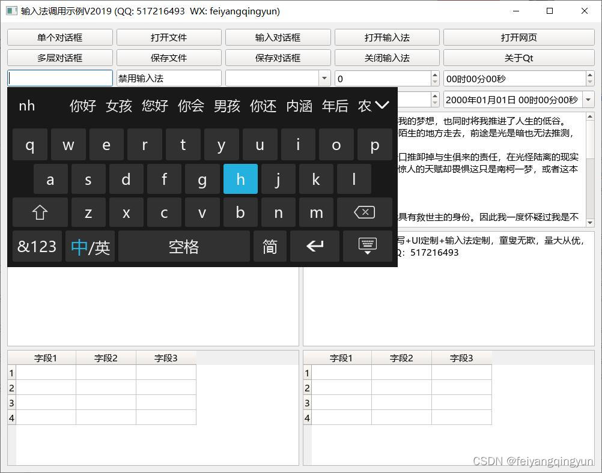Decrease the spin box showing 0

coord(435,82)
